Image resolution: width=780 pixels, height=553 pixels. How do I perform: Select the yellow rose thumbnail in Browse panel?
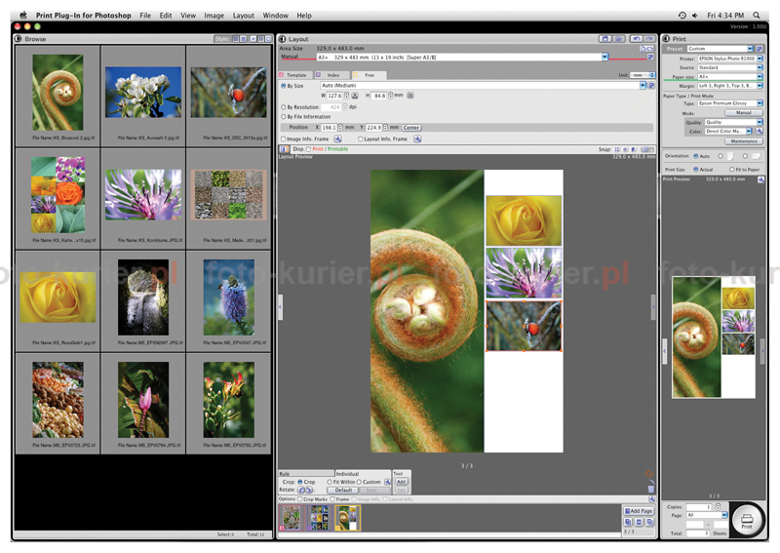click(58, 296)
